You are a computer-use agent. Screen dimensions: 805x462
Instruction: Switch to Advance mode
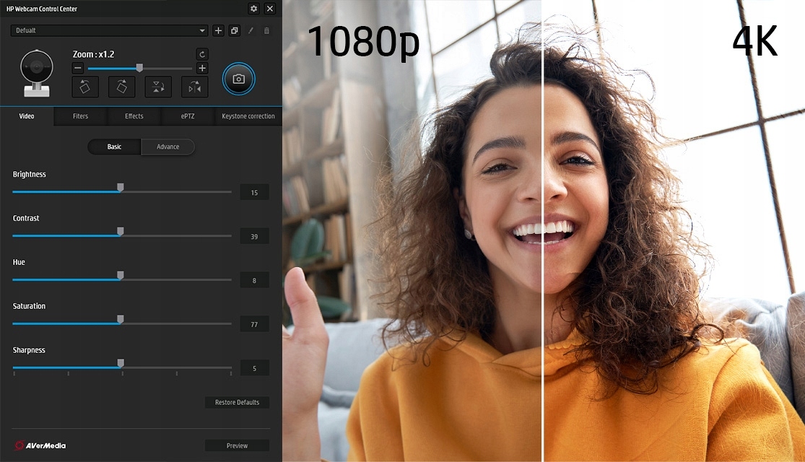pos(167,147)
